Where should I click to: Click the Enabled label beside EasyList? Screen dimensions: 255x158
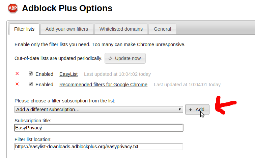tap(44, 74)
